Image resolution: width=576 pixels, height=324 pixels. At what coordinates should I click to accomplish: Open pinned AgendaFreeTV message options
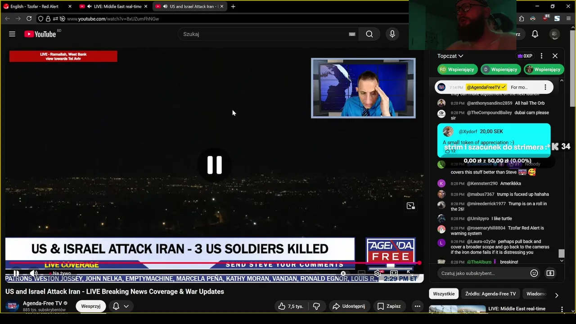(545, 87)
